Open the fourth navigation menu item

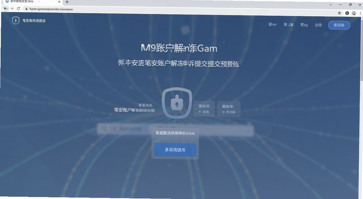click(x=319, y=25)
